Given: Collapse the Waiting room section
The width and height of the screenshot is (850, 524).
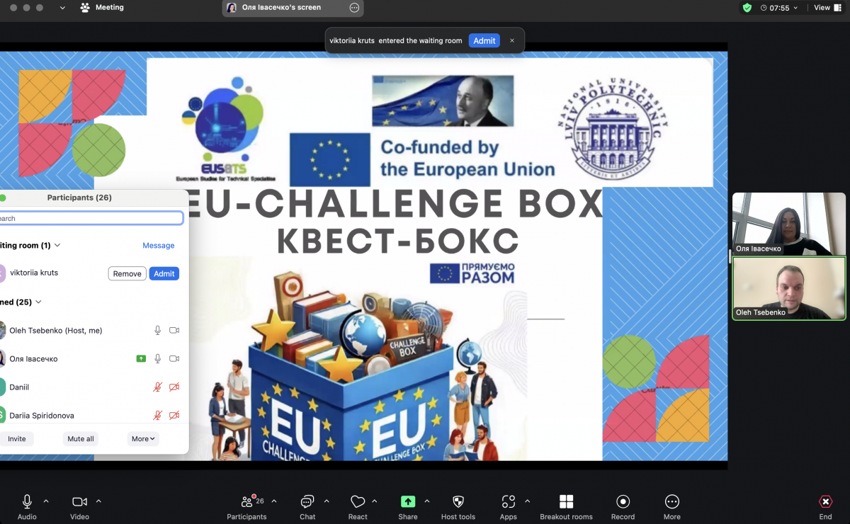Looking at the screenshot, I should [x=57, y=246].
